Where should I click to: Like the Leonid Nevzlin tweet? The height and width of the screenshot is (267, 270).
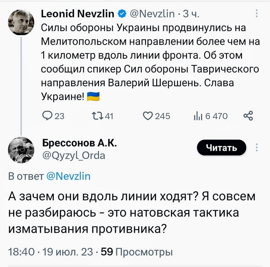pyautogui.click(x=148, y=116)
